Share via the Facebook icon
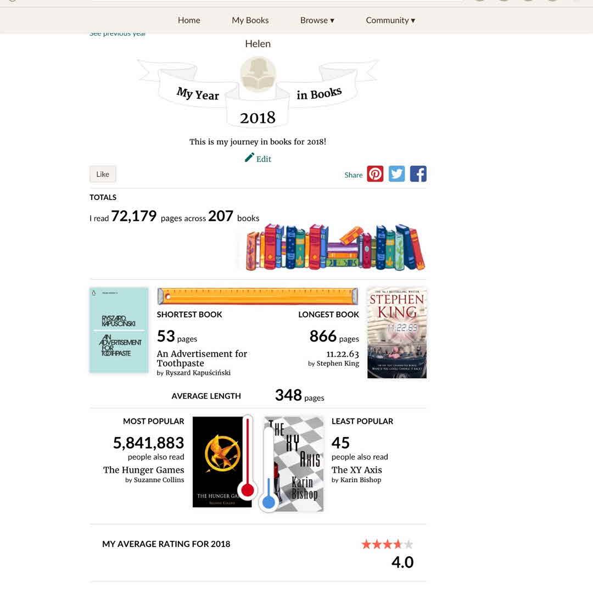 [418, 174]
